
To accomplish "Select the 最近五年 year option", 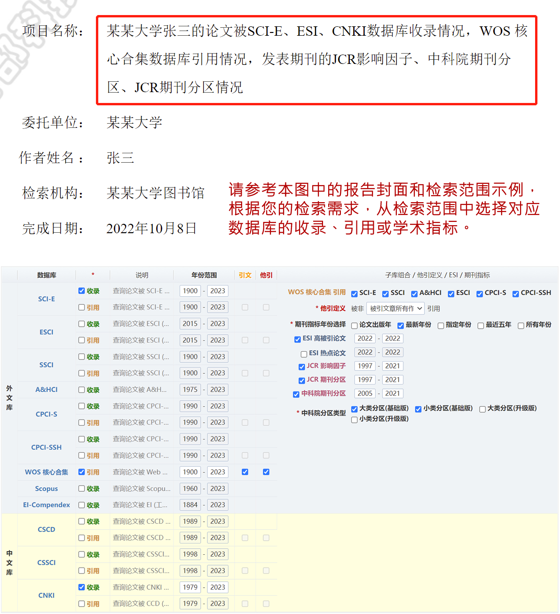I will point(481,325).
